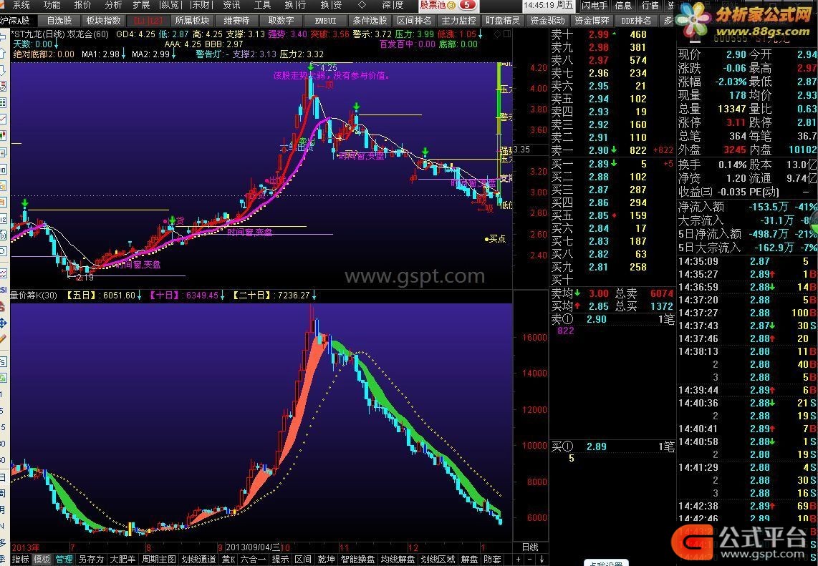
Task: Select the 所属板块 tab
Action: point(192,21)
